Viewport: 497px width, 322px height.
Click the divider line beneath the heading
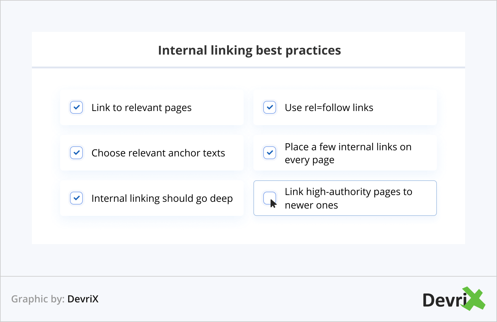click(248, 67)
